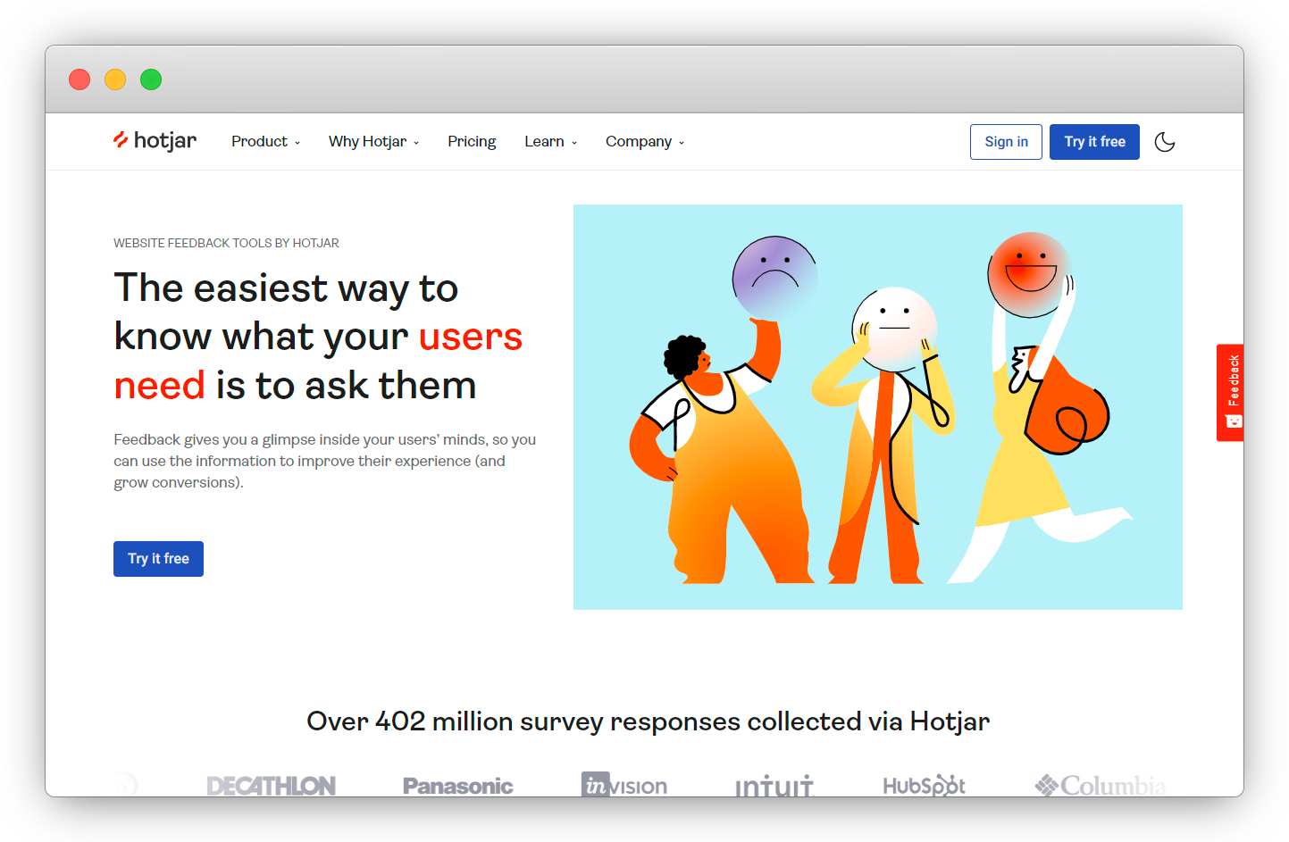
Task: Expand the Product dropdown menu
Action: pyautogui.click(x=265, y=142)
